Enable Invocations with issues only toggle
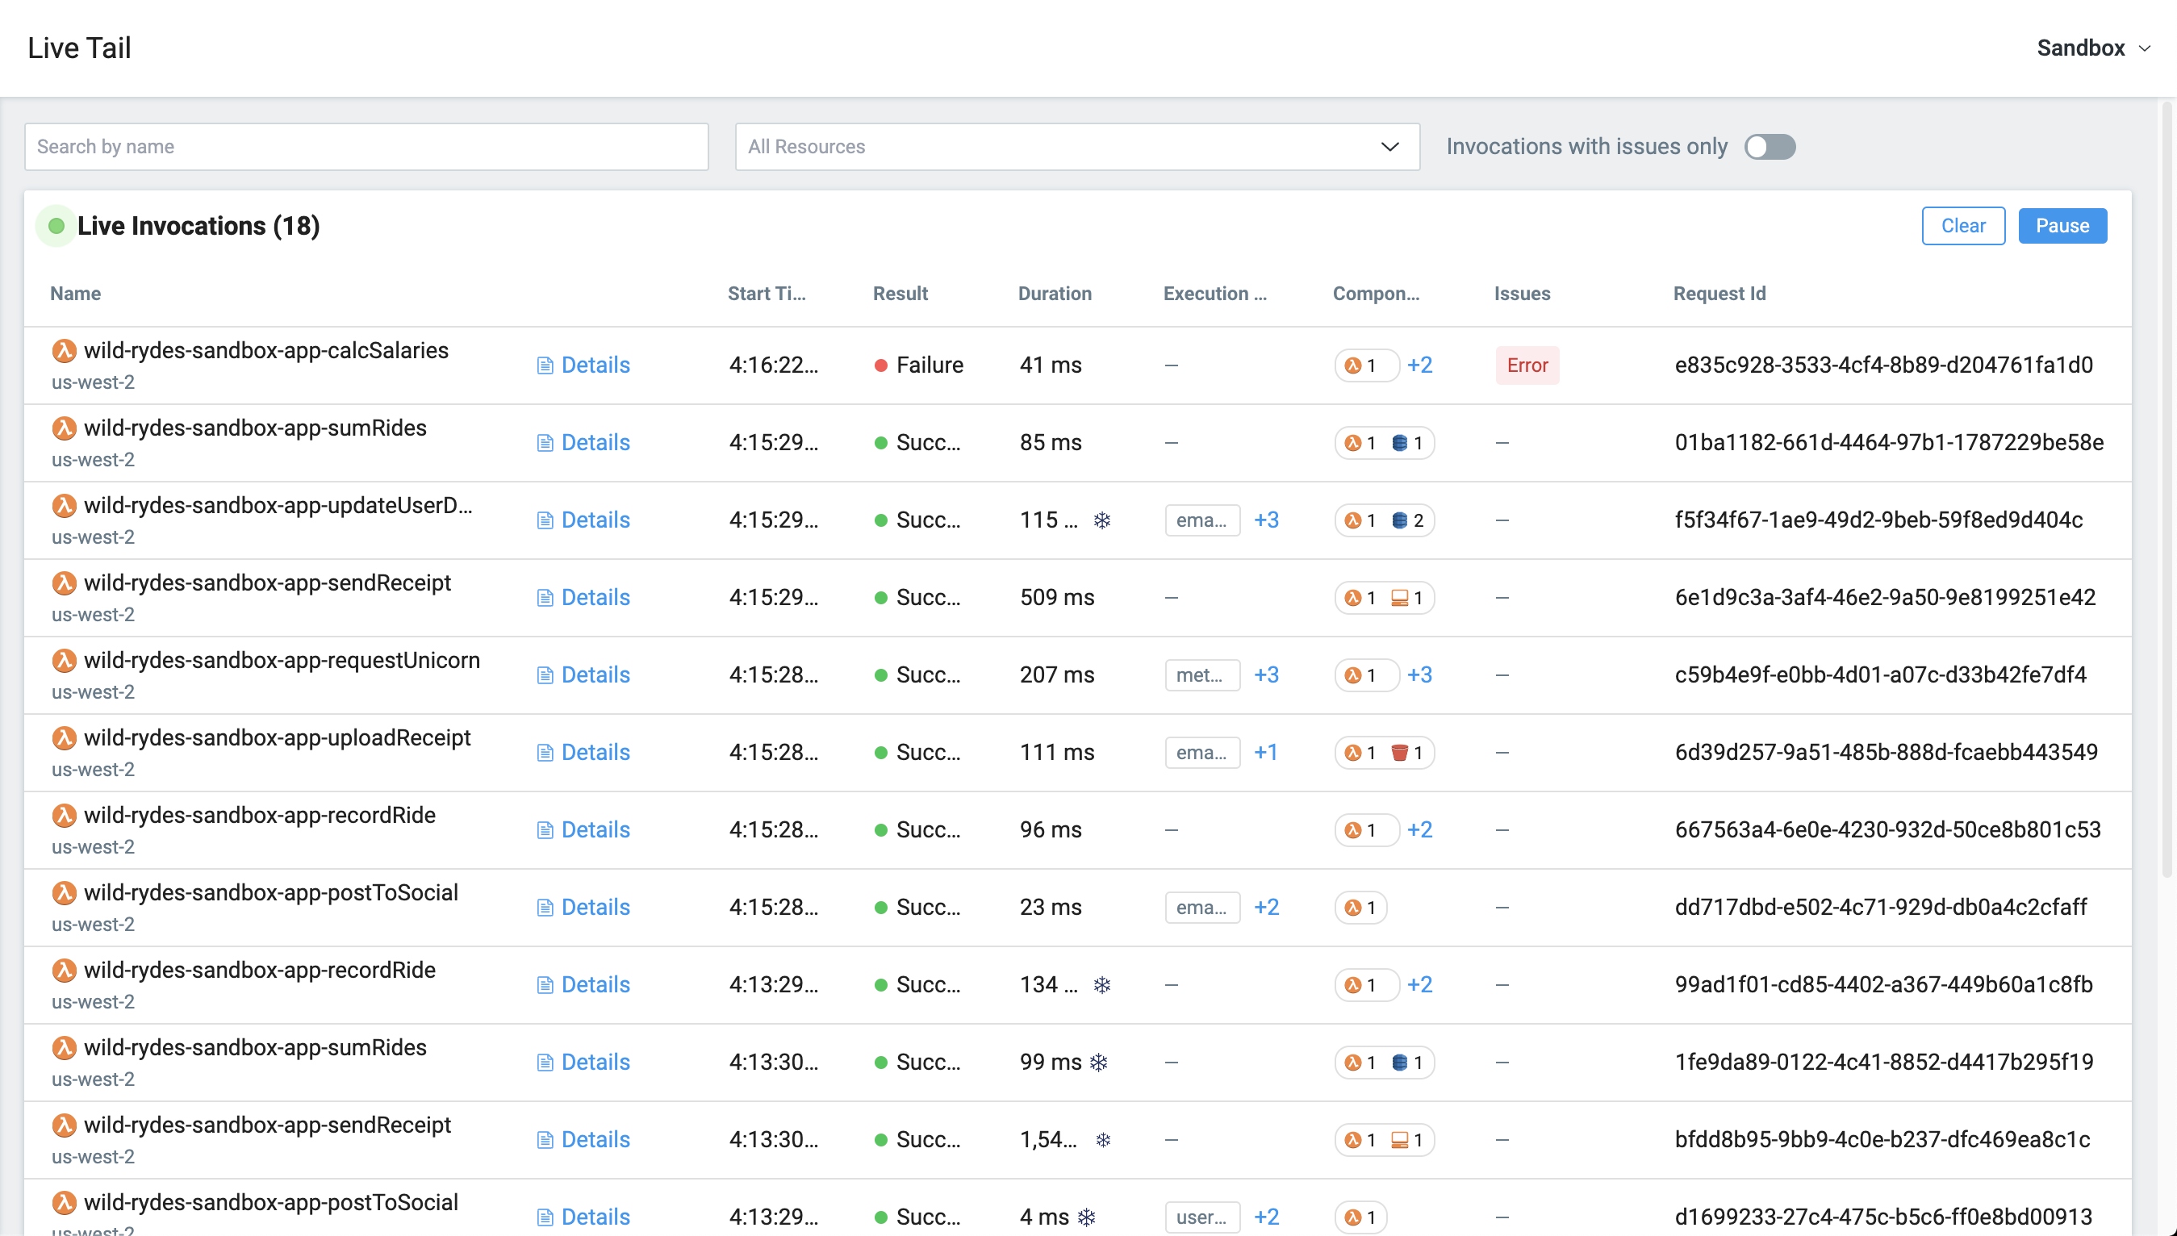Image resolution: width=2177 pixels, height=1236 pixels. pyautogui.click(x=1770, y=147)
